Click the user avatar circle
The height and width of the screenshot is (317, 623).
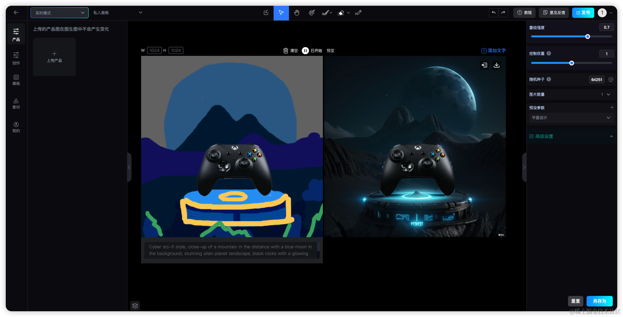tap(602, 13)
